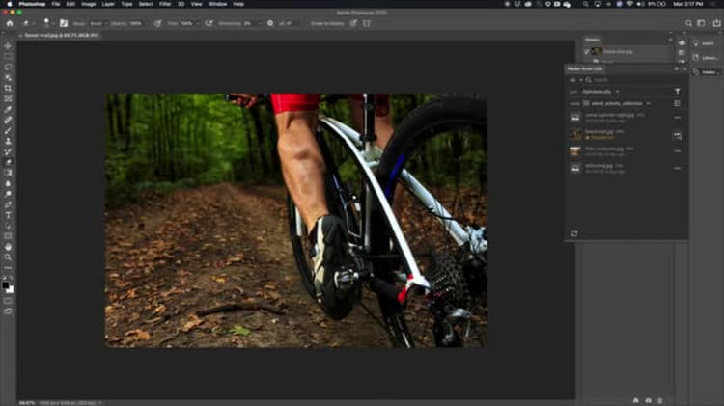Toggle the history state checkbox beside the forest-trail.jpg snapshot
724x406 pixels.
586,51
